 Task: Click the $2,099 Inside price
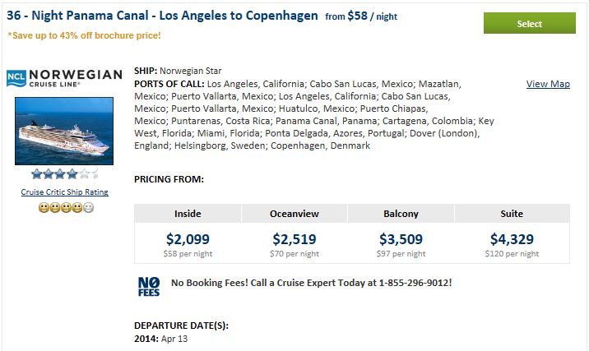tap(188, 239)
